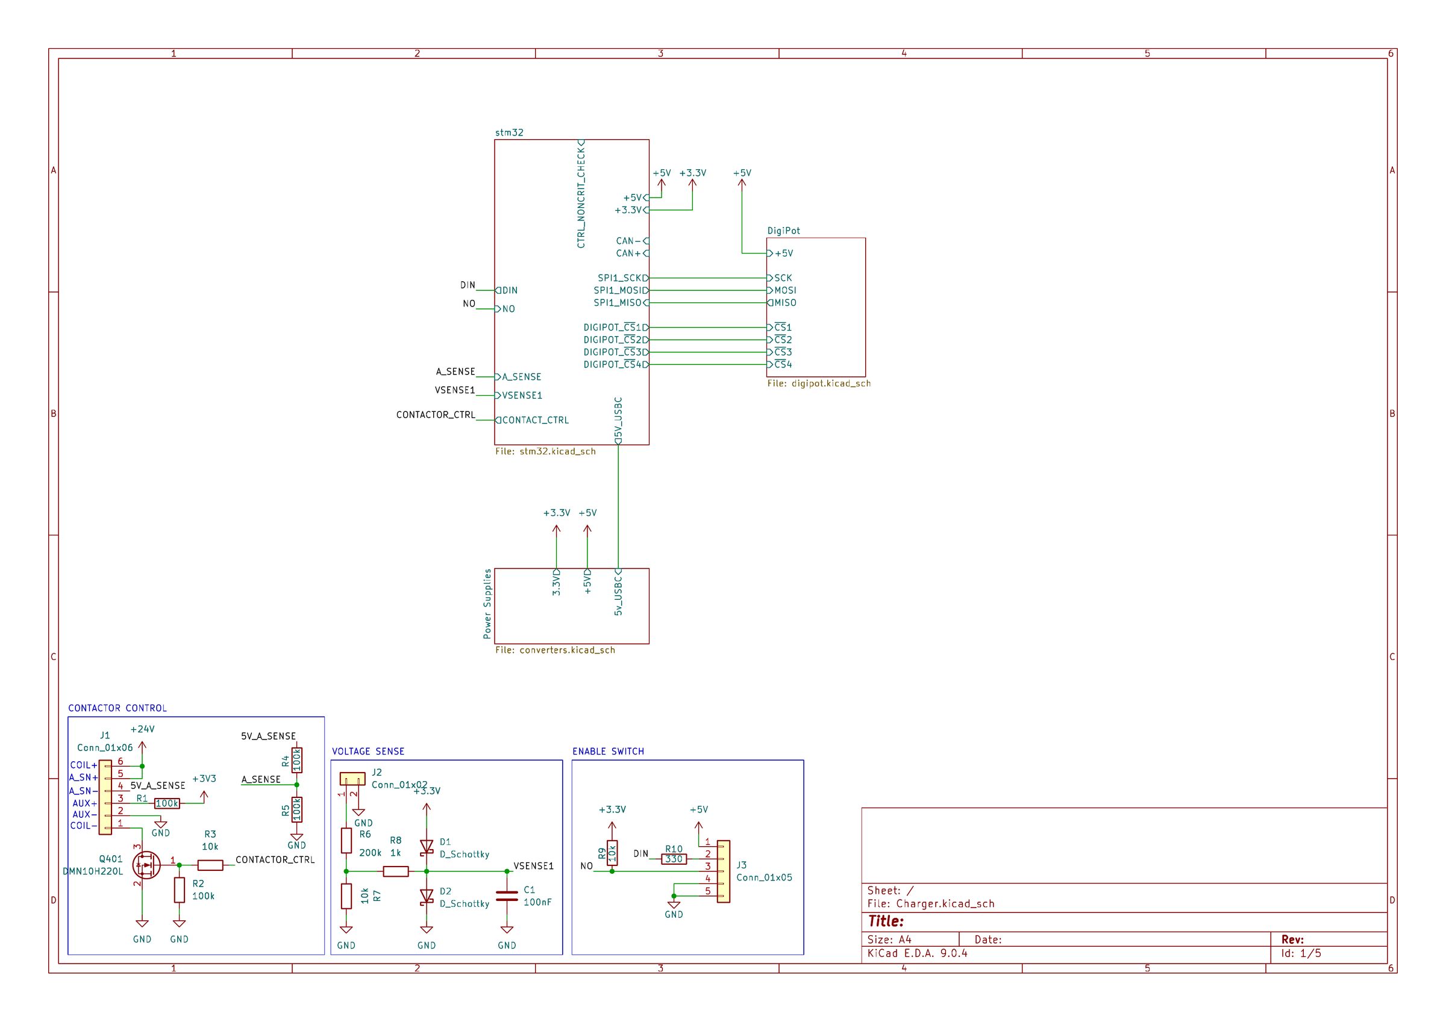Click the CONTACTOR_CTRL label beside R3
Image resolution: width=1446 pixels, height=1022 pixels.
point(275,859)
